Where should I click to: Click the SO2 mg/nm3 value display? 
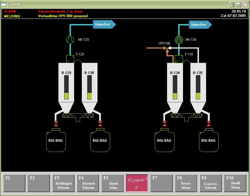[137, 183]
